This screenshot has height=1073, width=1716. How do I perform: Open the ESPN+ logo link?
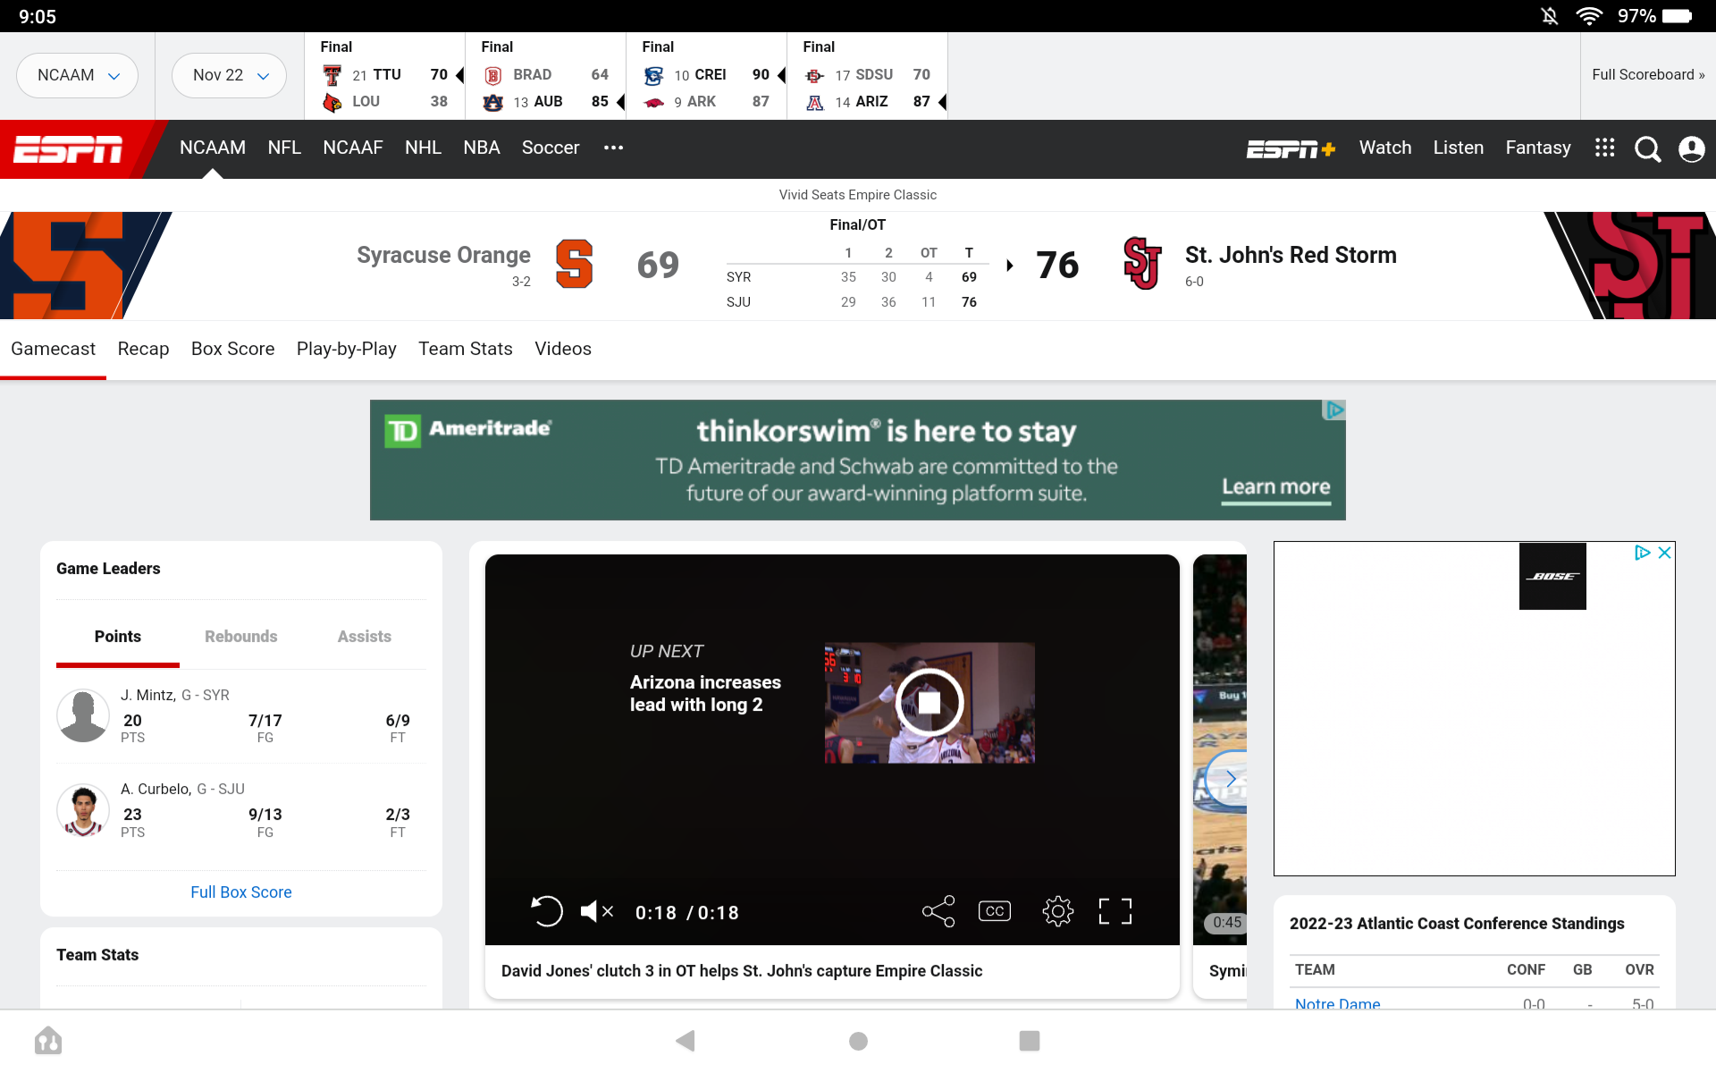coord(1291,149)
